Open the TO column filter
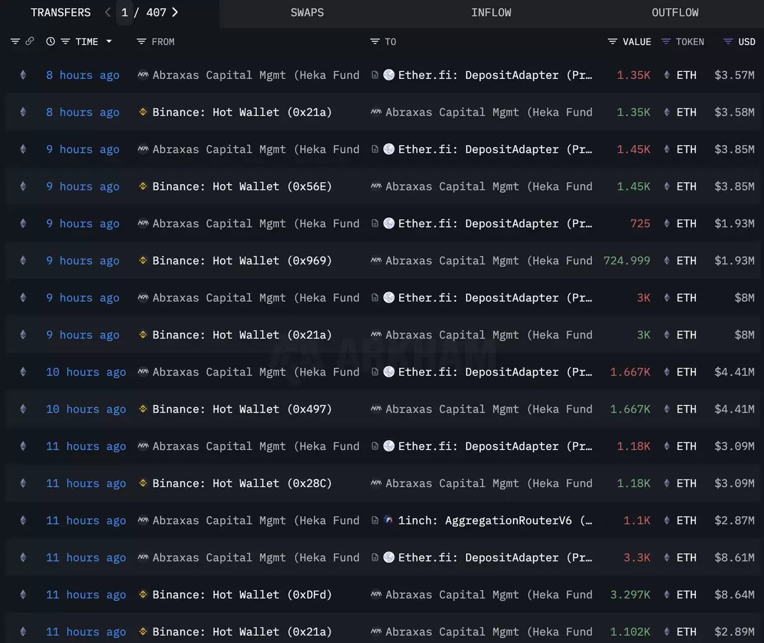 (x=375, y=41)
